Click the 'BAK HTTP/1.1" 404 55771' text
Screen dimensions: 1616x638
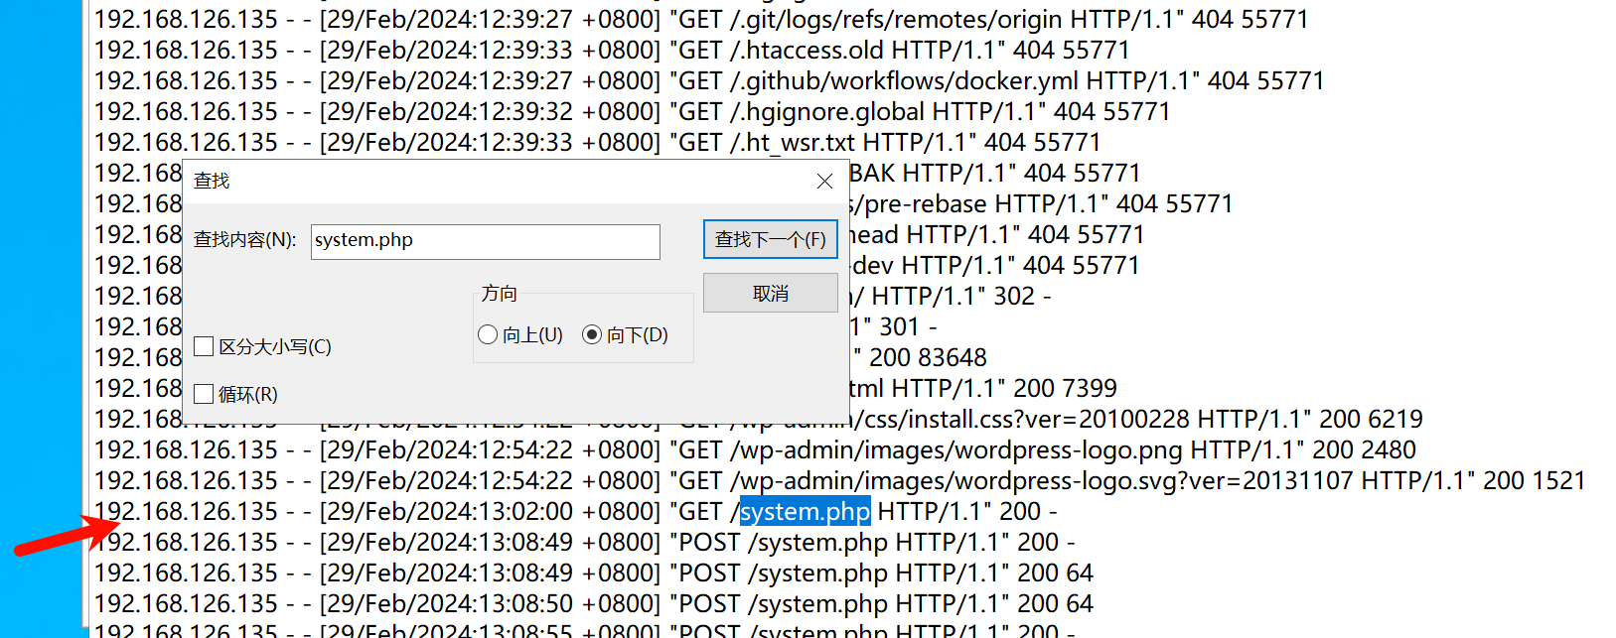995,174
